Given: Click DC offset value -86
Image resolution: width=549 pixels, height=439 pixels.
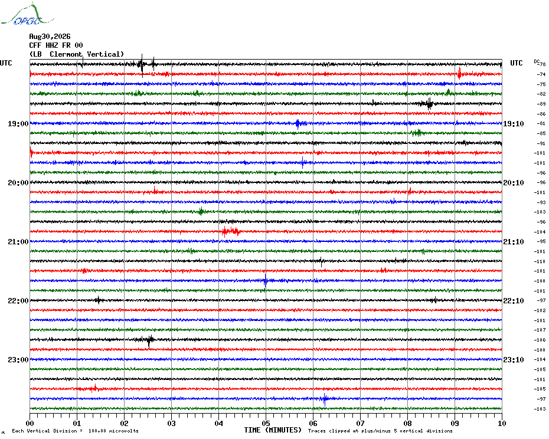Looking at the screenshot, I should (x=541, y=114).
